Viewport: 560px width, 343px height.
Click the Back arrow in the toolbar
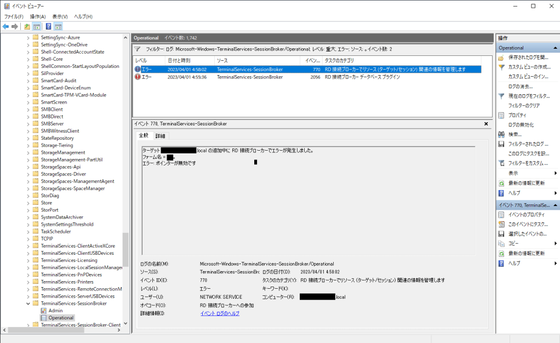pos(5,26)
